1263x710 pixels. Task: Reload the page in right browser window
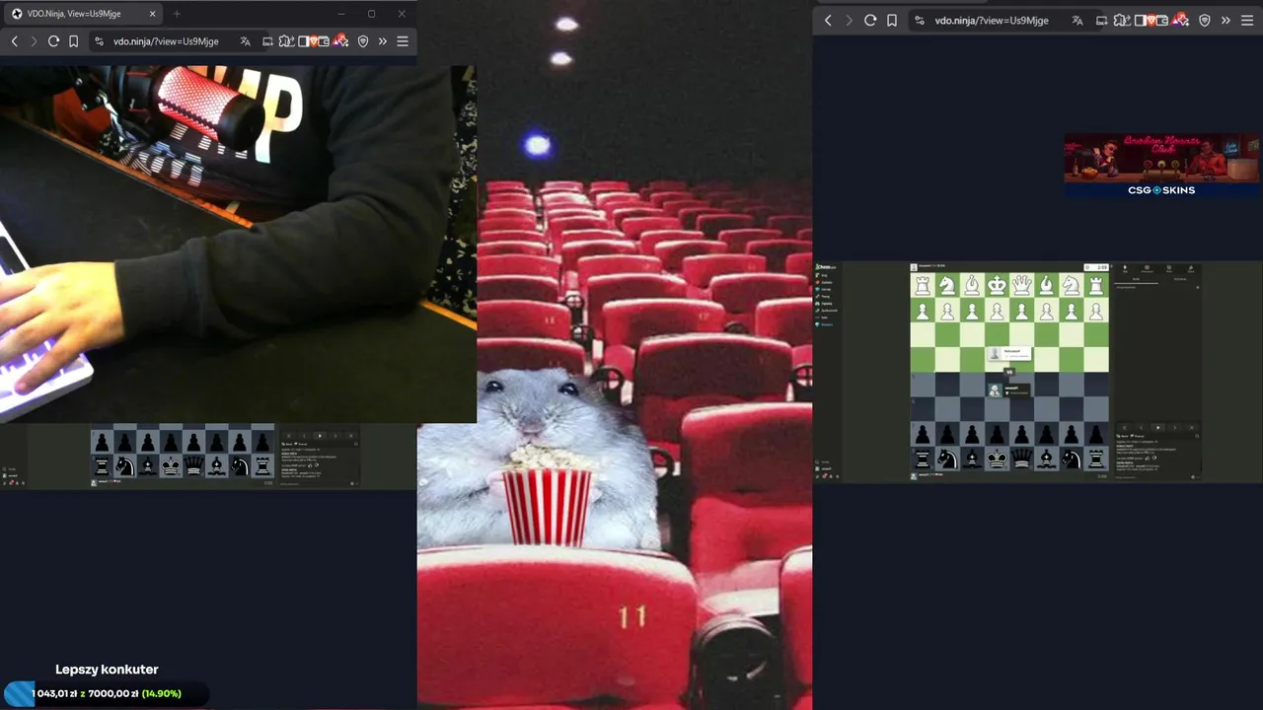870,20
